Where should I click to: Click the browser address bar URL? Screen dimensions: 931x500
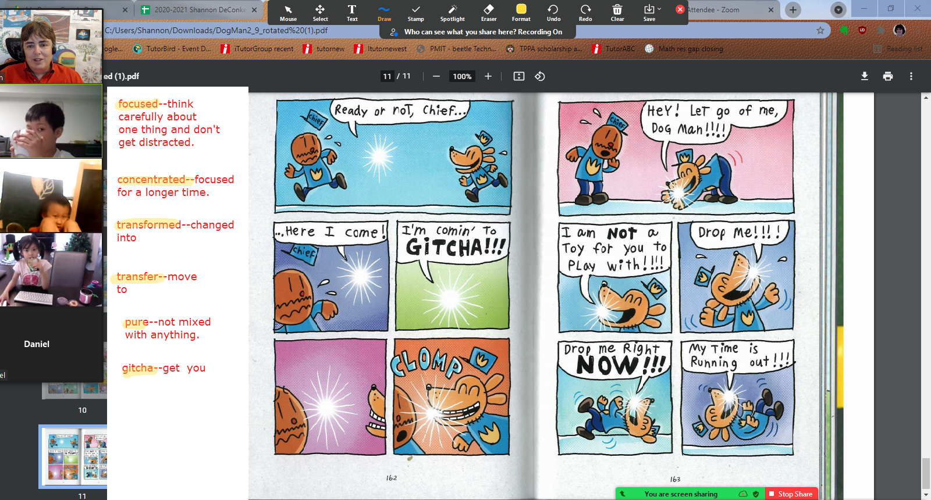coord(216,30)
